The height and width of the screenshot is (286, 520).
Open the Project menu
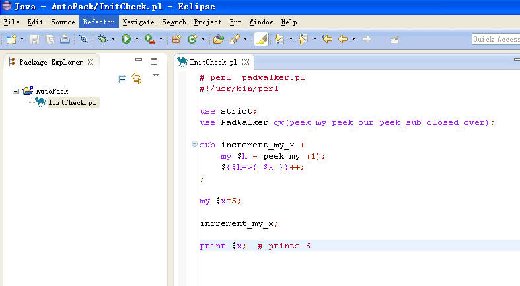(x=207, y=22)
